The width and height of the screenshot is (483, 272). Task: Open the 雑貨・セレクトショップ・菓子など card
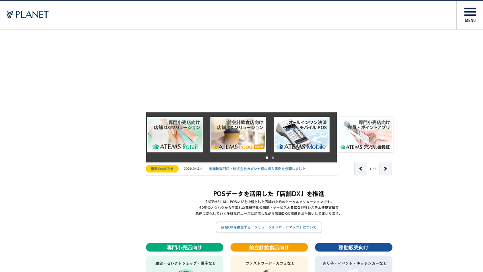click(x=185, y=264)
